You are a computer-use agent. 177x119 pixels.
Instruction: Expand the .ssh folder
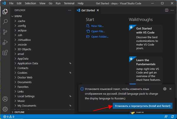coord(15,35)
